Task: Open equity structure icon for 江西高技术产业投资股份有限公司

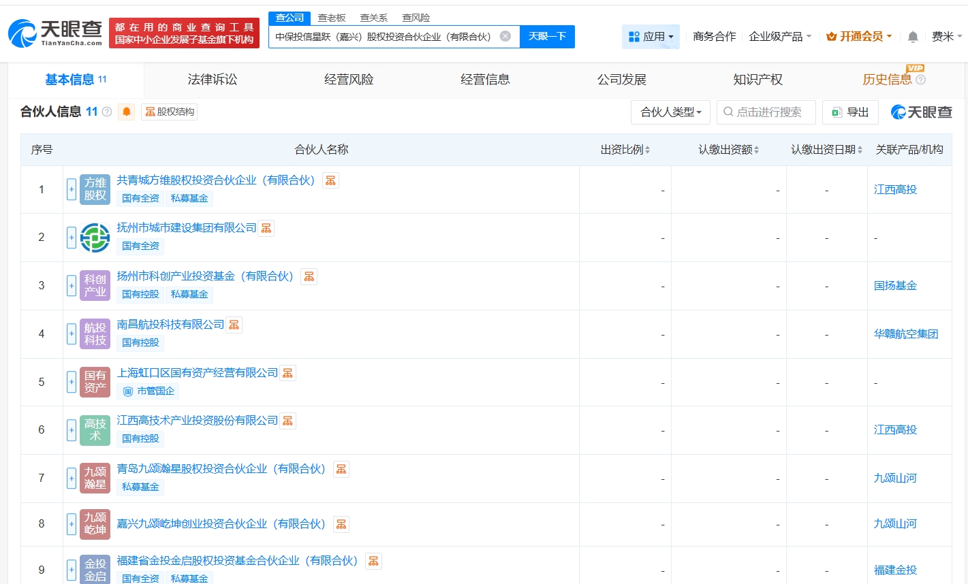Action: coord(288,421)
